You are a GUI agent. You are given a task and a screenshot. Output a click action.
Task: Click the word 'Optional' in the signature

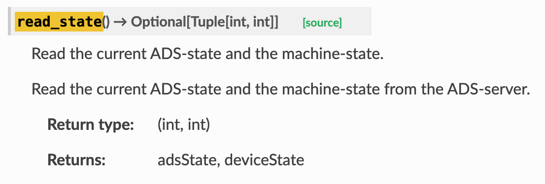pyautogui.click(x=159, y=22)
